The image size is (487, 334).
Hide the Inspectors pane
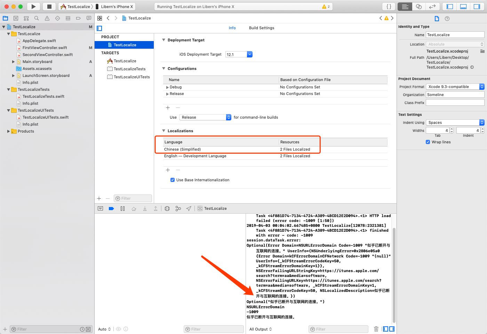click(477, 7)
